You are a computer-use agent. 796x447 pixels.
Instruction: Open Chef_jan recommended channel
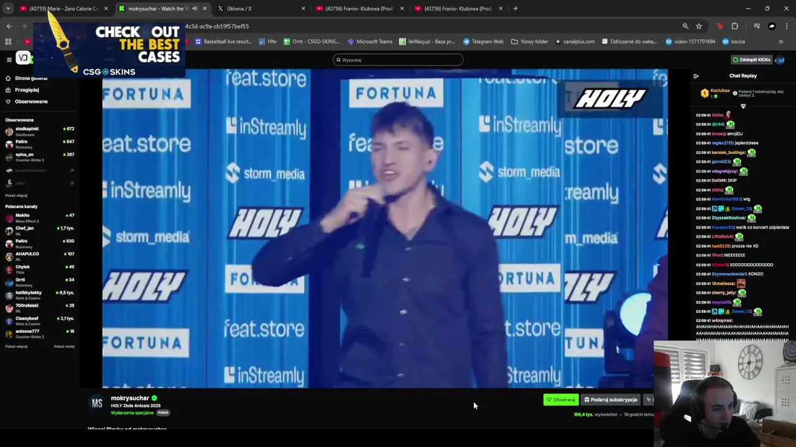pos(40,230)
